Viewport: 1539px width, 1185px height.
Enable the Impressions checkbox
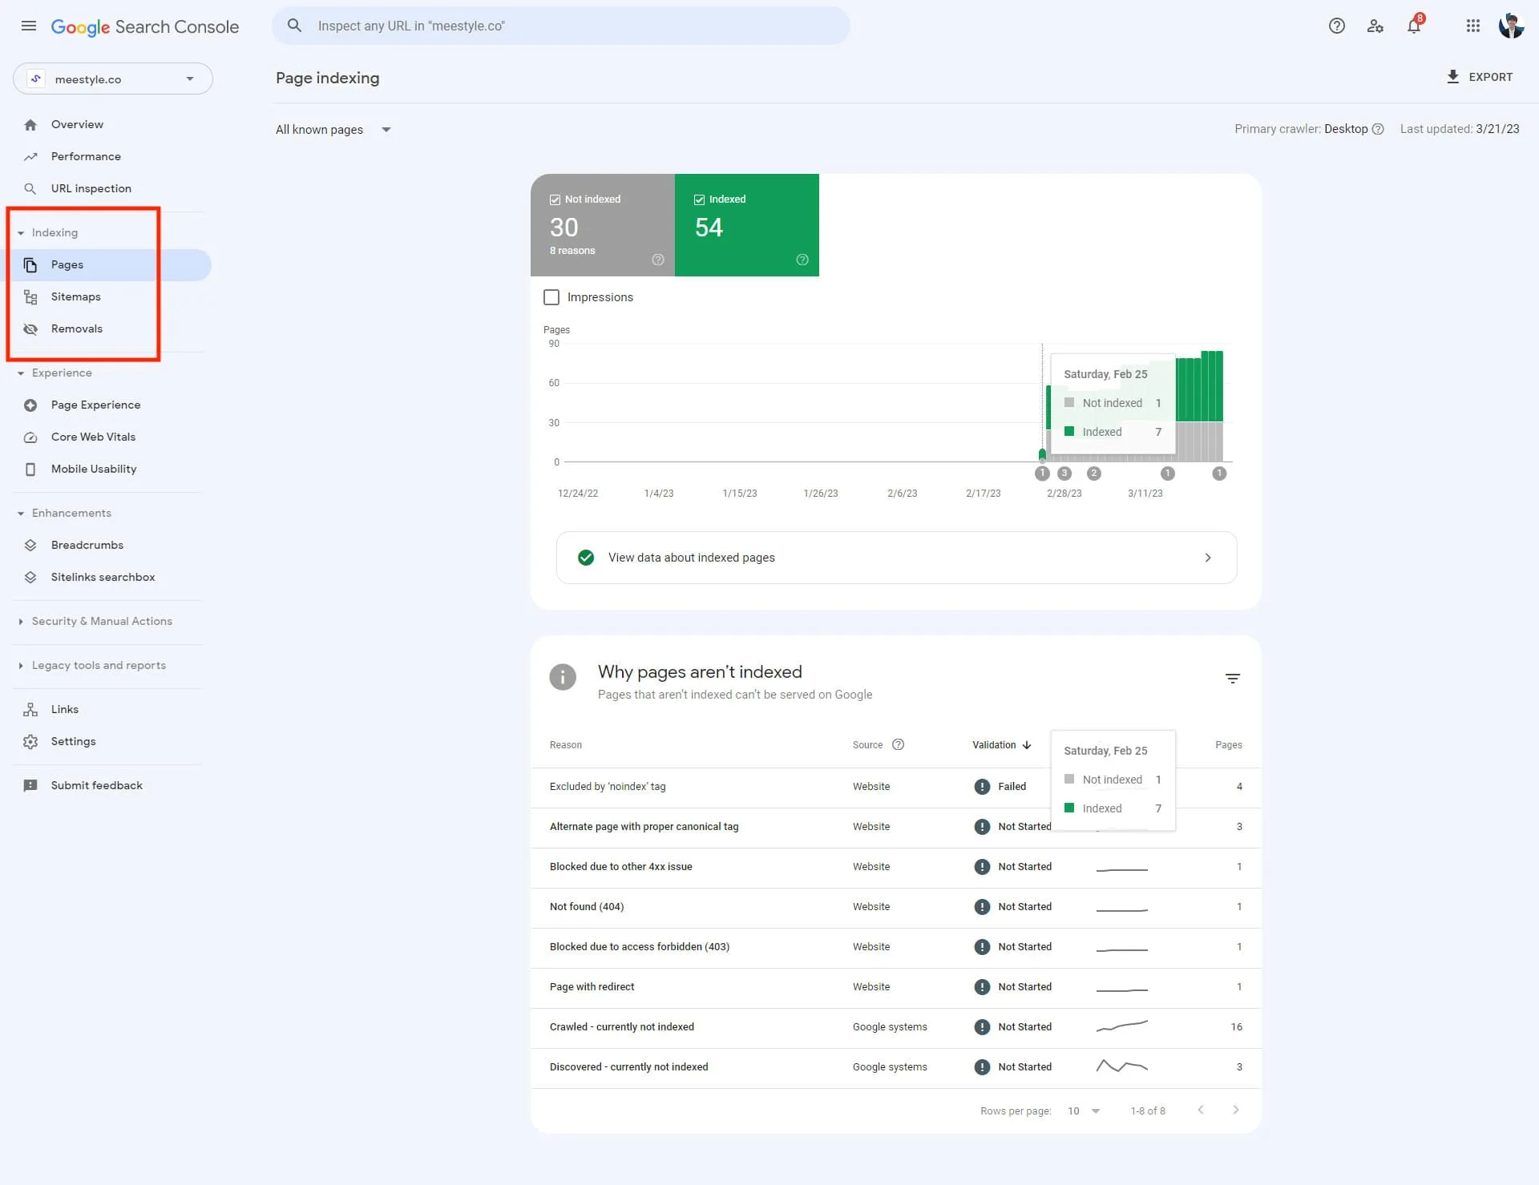(551, 296)
